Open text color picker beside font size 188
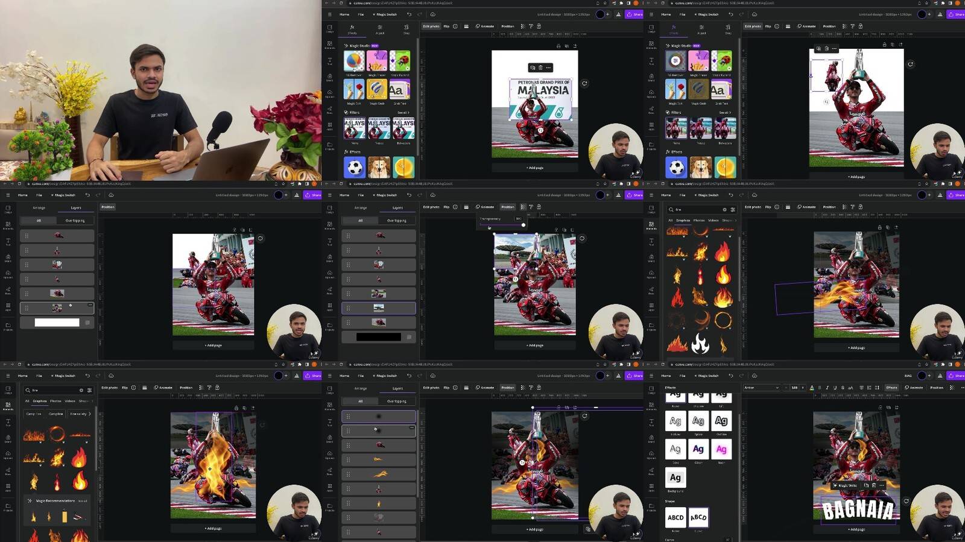The image size is (965, 542). (x=812, y=388)
